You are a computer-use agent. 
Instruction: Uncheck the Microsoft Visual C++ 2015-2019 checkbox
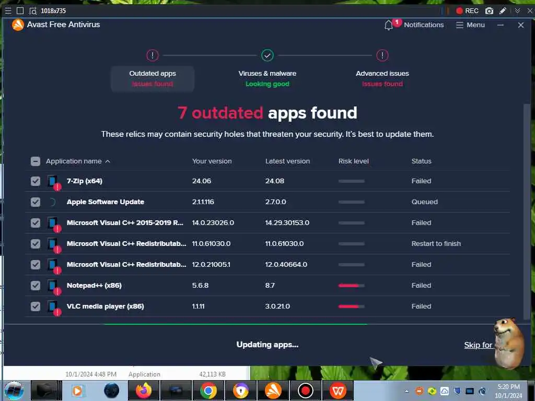tap(36, 222)
